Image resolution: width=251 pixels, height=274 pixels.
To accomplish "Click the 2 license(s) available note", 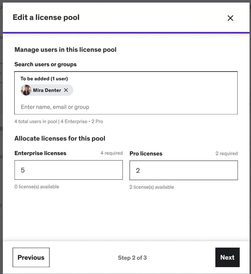I will 152,187.
